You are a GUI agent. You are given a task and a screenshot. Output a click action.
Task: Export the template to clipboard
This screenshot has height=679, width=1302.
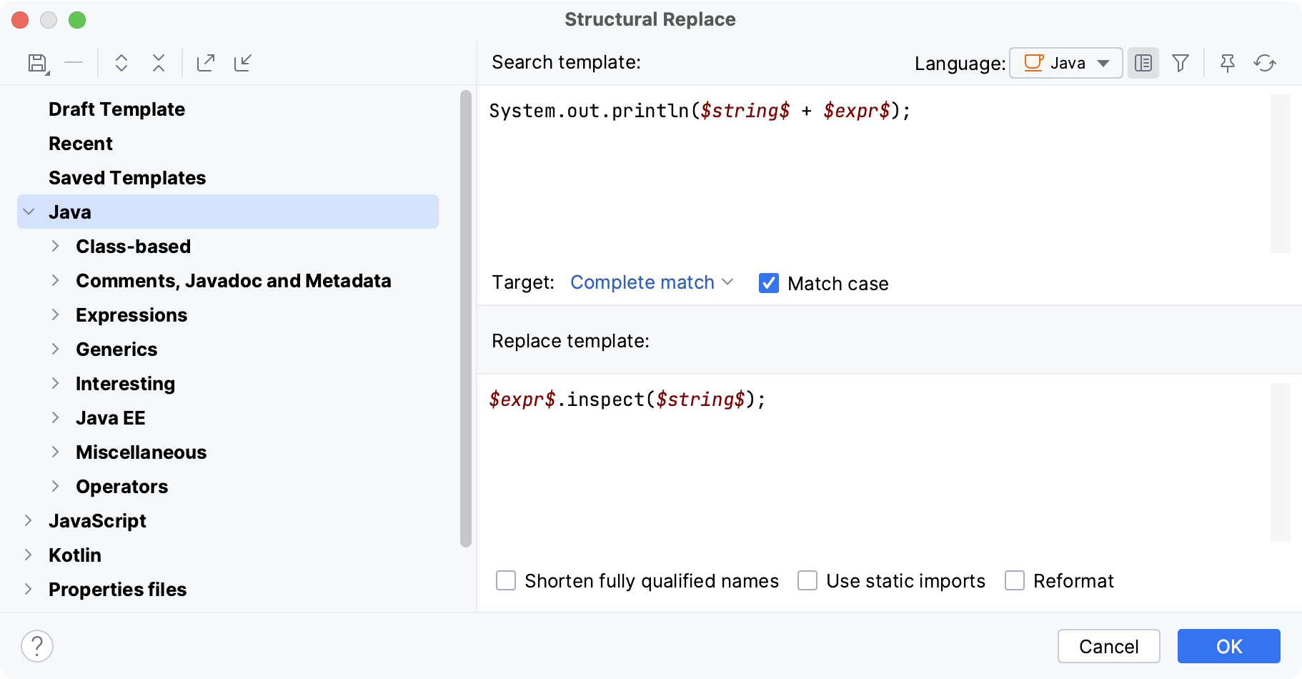206,63
